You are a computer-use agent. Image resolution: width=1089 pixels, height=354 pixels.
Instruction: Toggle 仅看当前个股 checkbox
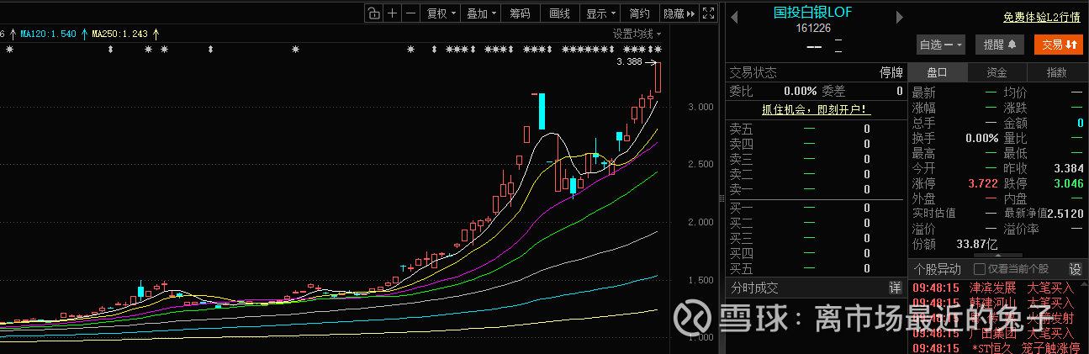coord(979,269)
